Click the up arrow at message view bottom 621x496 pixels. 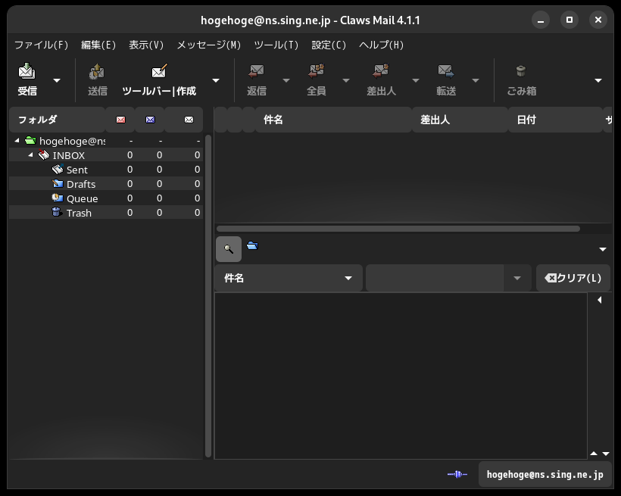pyautogui.click(x=593, y=454)
